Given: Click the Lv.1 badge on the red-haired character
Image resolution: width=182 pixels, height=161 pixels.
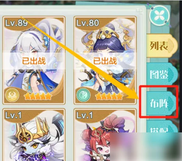Looking at the screenshot, I should [85, 115].
